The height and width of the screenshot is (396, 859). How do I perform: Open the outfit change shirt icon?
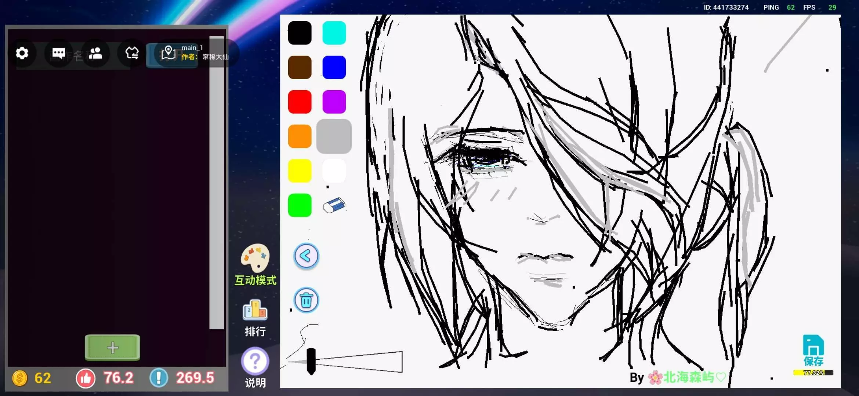pyautogui.click(x=132, y=54)
